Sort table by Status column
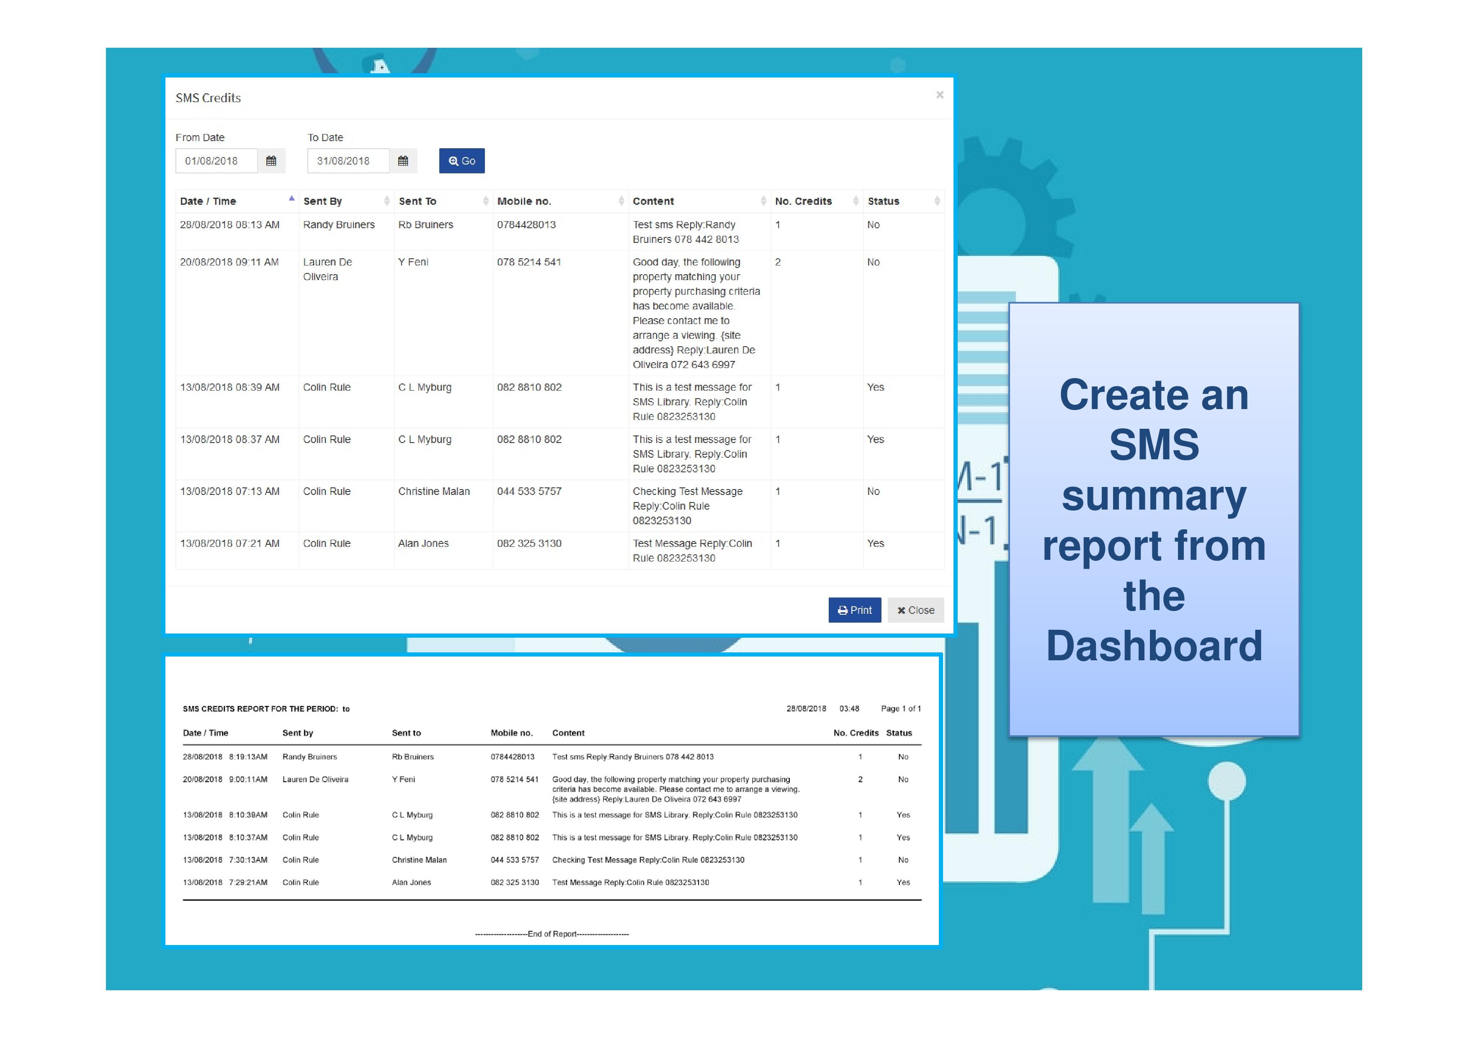The height and width of the screenshot is (1038, 1469). 883,201
